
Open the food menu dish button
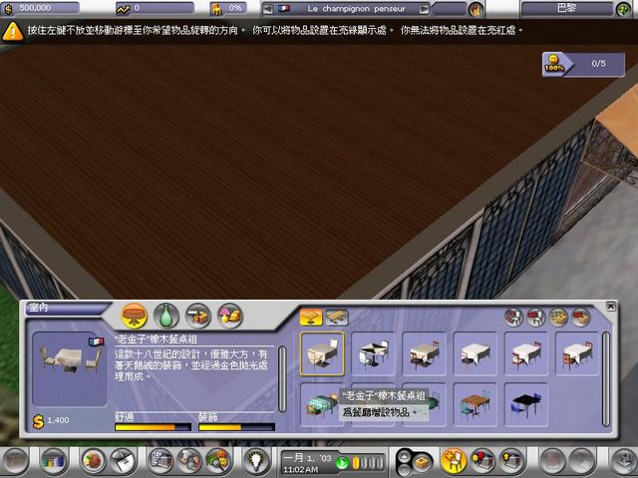(94, 462)
